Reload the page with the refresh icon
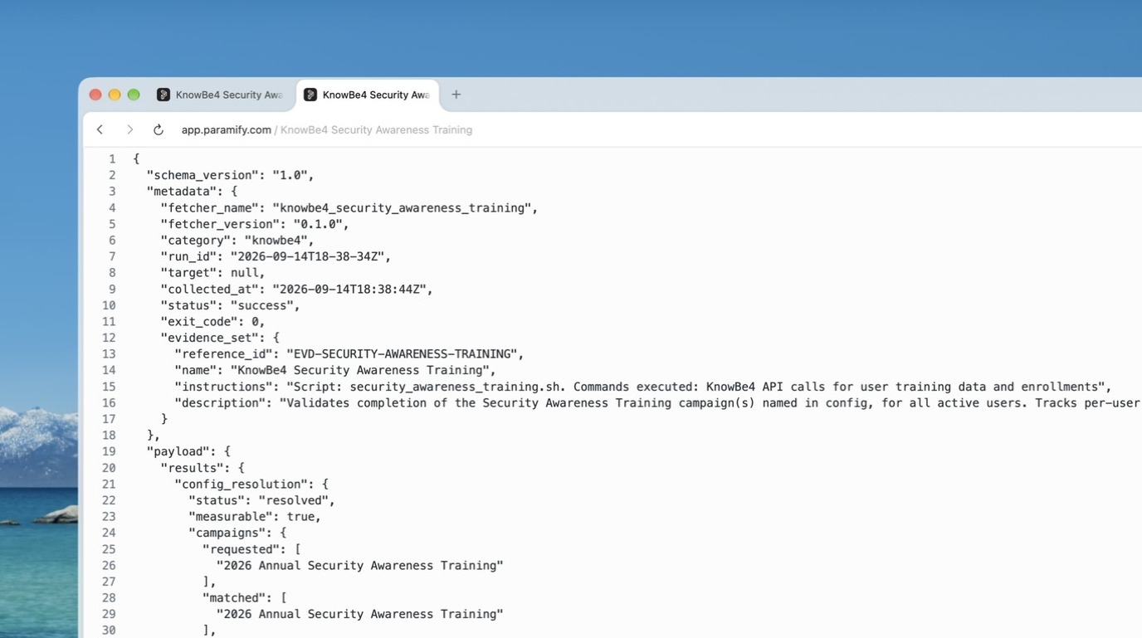Screen dimensions: 1142x638 tap(158, 129)
